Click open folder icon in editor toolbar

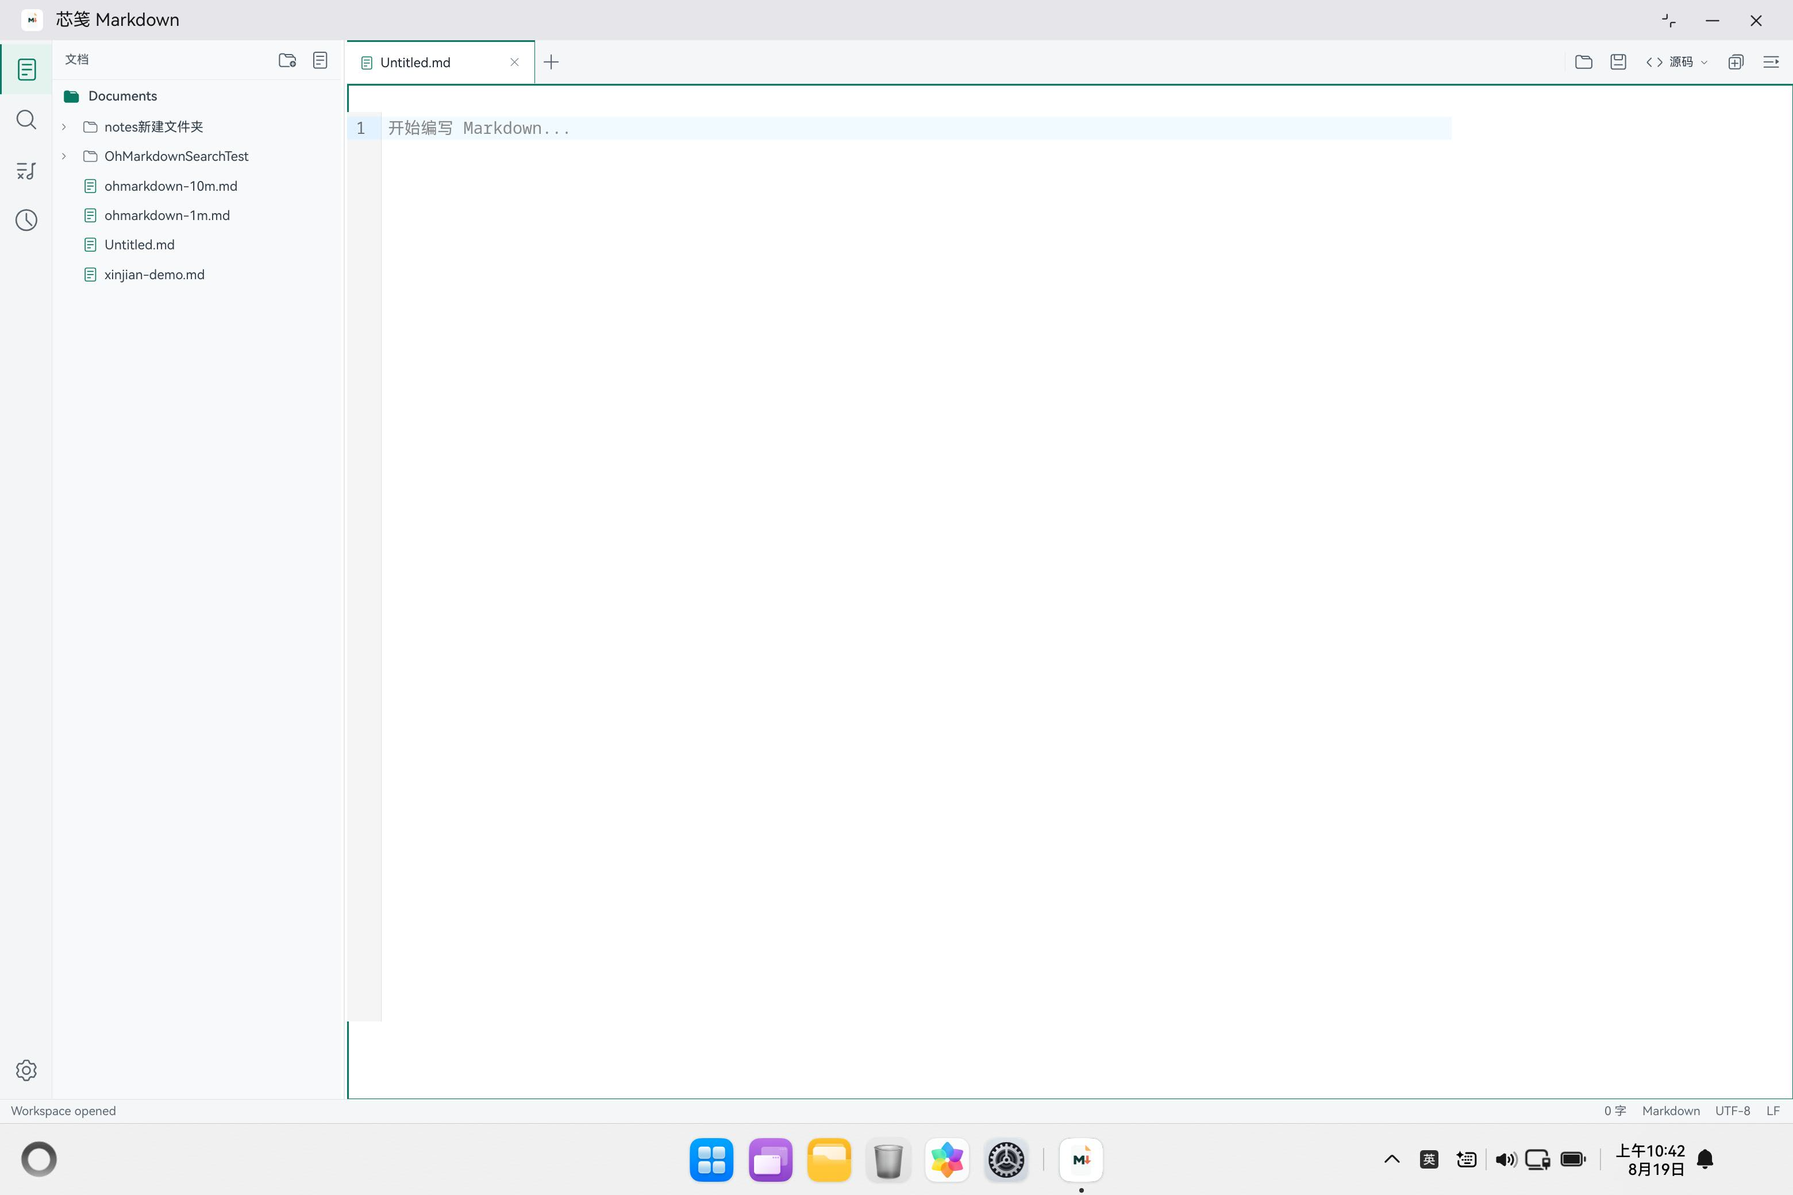pos(1583,61)
